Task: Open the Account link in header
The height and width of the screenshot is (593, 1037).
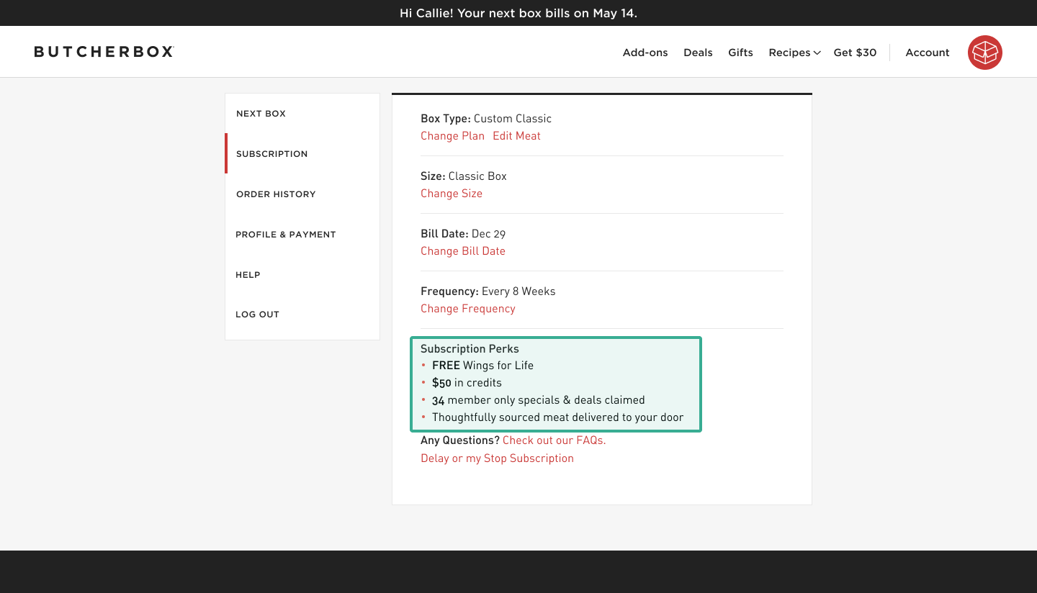Action: coord(928,53)
